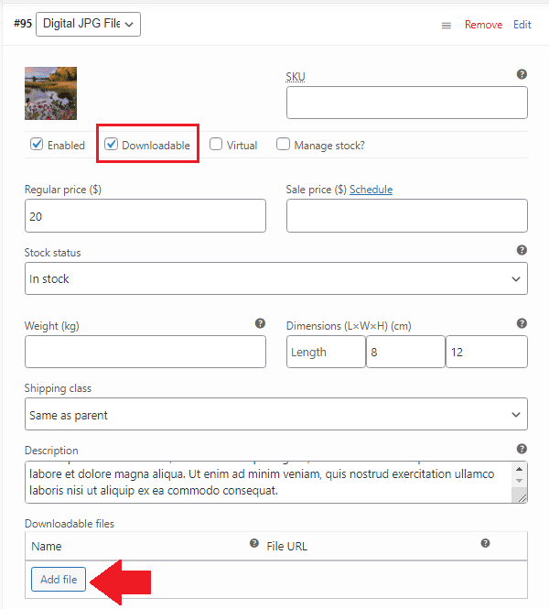Click the Description help question icon
The width and height of the screenshot is (549, 609).
(x=522, y=449)
